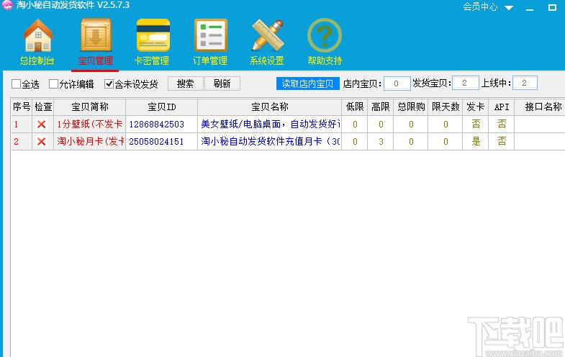Click the 发卡 column header
The image size is (565, 357).
[476, 107]
